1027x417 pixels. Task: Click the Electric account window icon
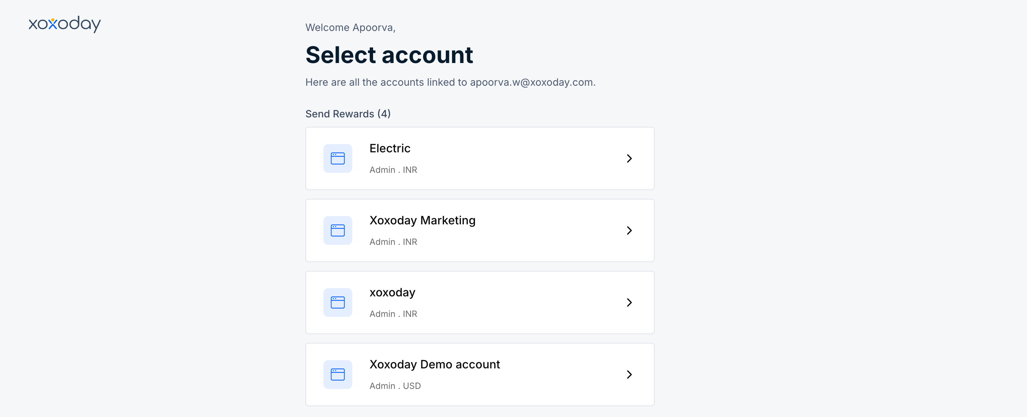pos(337,158)
